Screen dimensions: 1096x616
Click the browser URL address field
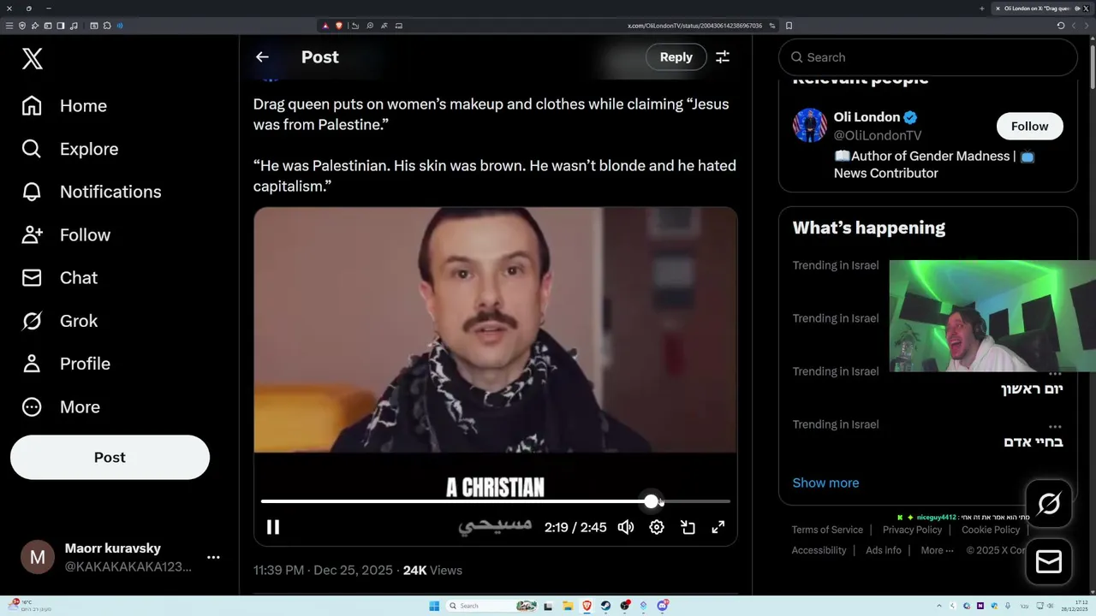[695, 26]
